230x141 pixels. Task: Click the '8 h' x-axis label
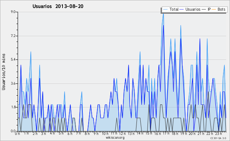[87, 133]
